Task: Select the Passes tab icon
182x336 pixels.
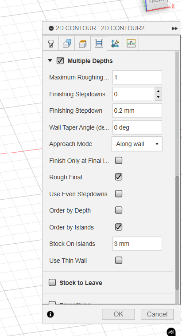Action: tap(99, 43)
